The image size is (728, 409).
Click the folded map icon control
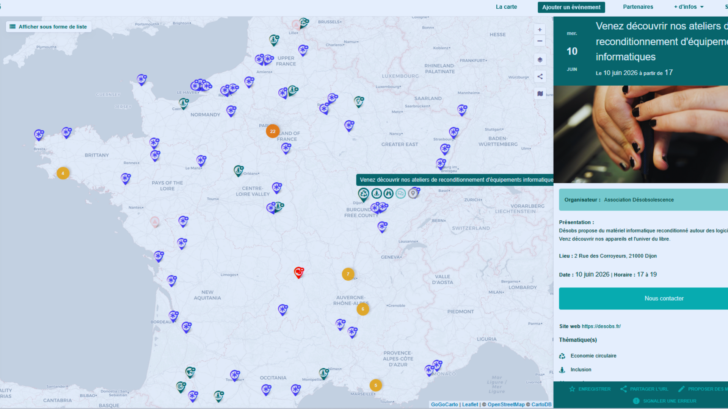coord(540,94)
